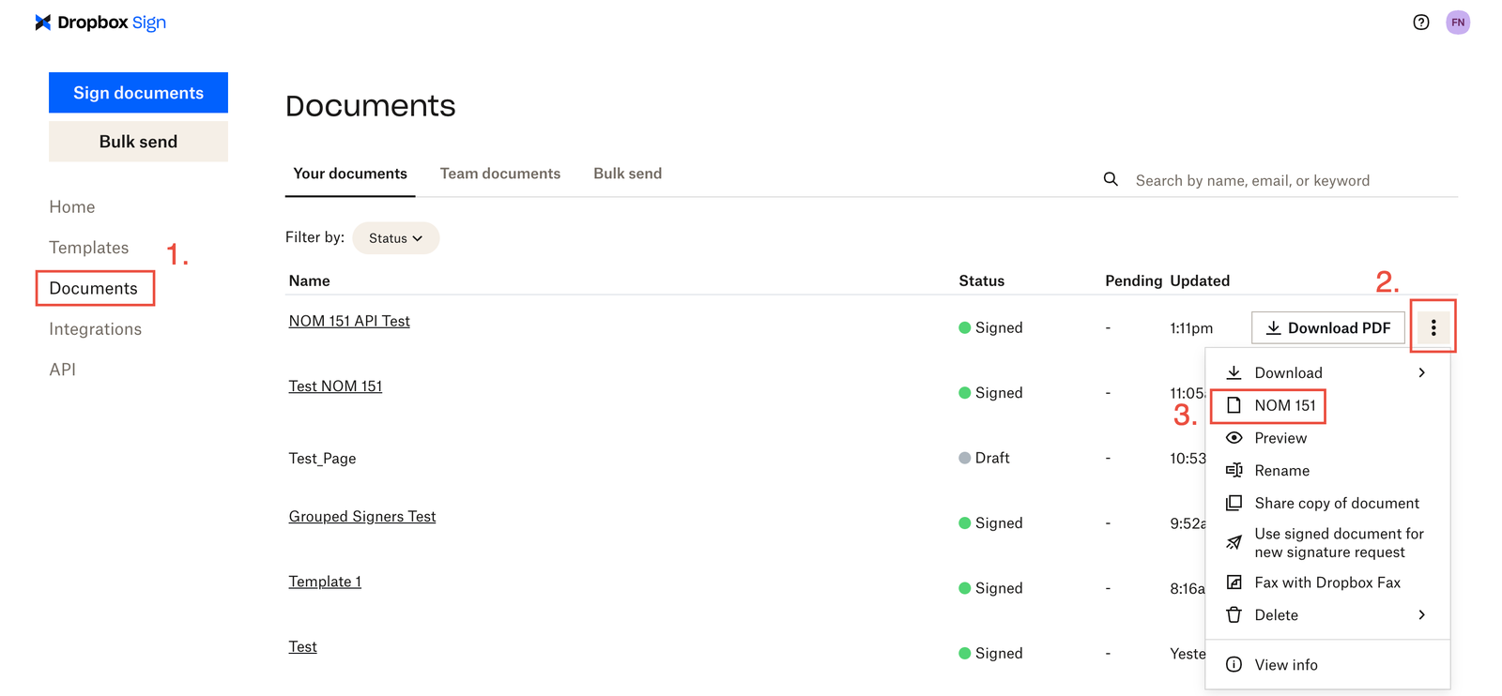Click Signed status of Test NOM 151
The image size is (1502, 696).
click(x=990, y=392)
